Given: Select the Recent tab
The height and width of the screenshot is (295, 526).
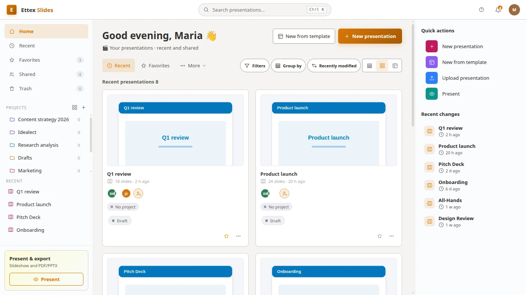Looking at the screenshot, I should pyautogui.click(x=118, y=65).
